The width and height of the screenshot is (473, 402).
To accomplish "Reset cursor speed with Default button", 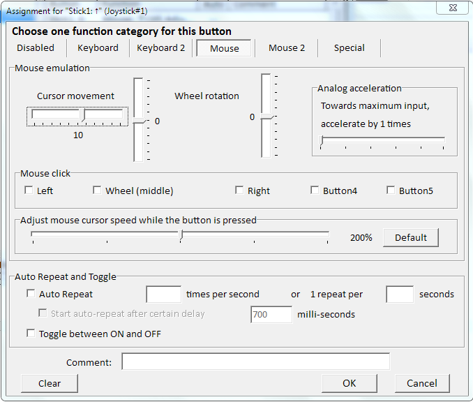I will [x=410, y=237].
